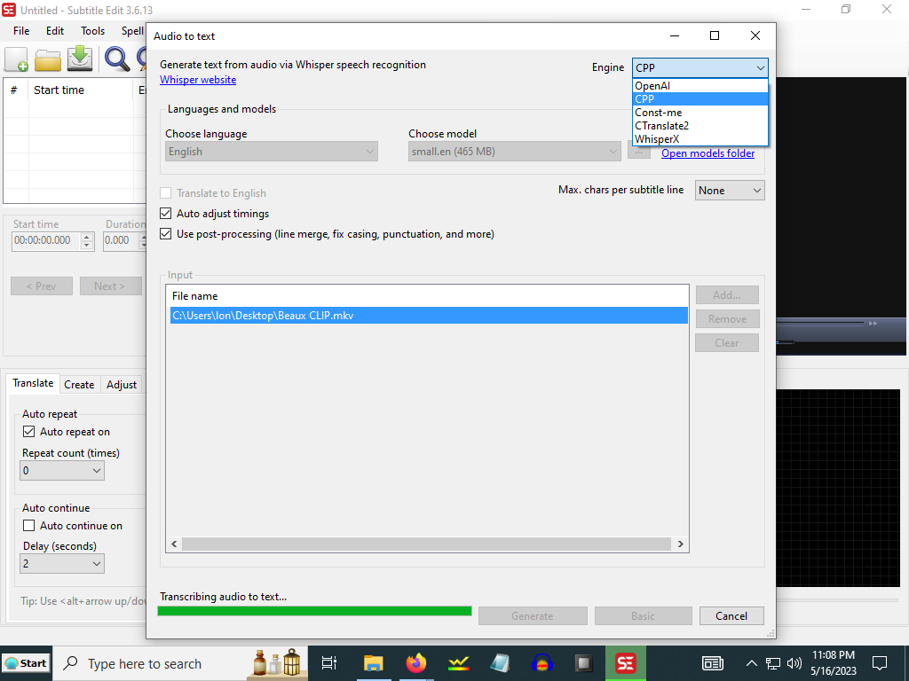This screenshot has width=909, height=681.
Task: Click the Start button
Action: 26,663
